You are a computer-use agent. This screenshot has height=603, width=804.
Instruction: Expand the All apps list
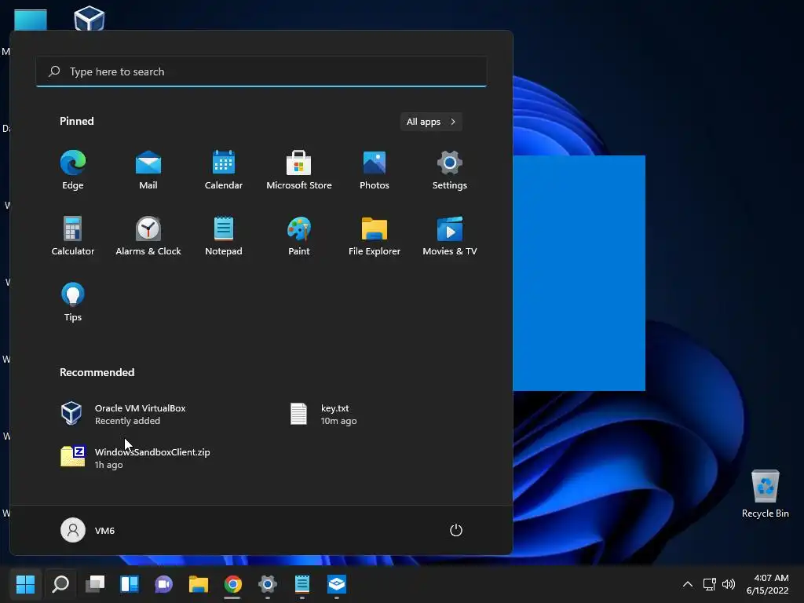(x=431, y=122)
